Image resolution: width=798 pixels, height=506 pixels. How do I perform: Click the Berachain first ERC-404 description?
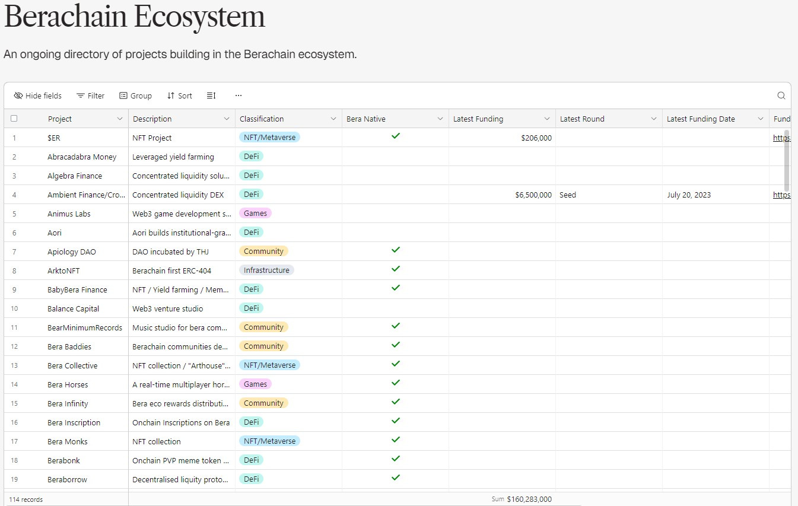tap(171, 270)
